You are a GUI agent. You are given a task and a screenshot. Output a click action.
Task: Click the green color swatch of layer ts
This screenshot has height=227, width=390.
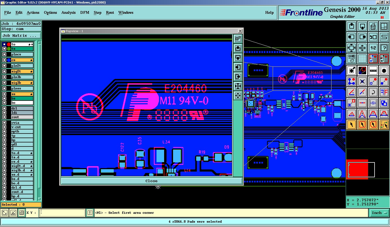tap(9, 49)
